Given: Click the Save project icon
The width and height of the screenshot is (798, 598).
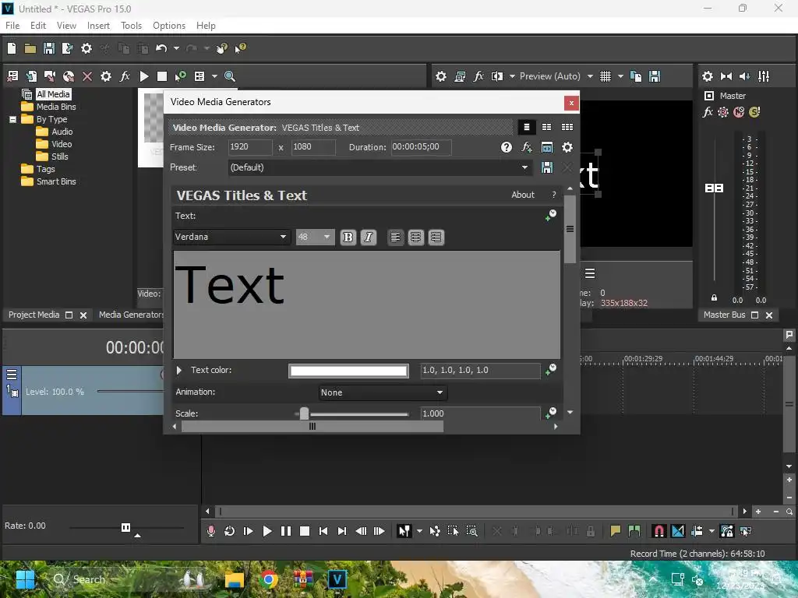Looking at the screenshot, I should (x=49, y=48).
